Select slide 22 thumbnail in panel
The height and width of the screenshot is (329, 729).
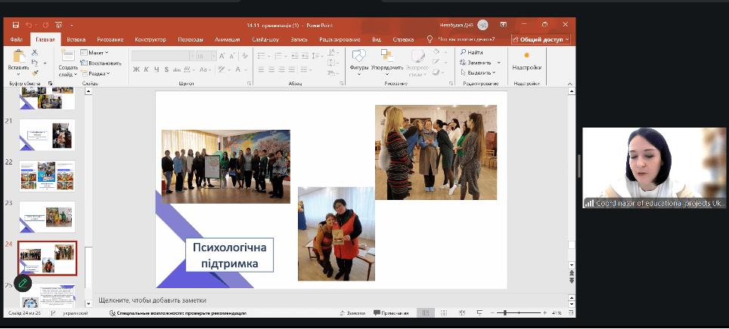(x=47, y=175)
